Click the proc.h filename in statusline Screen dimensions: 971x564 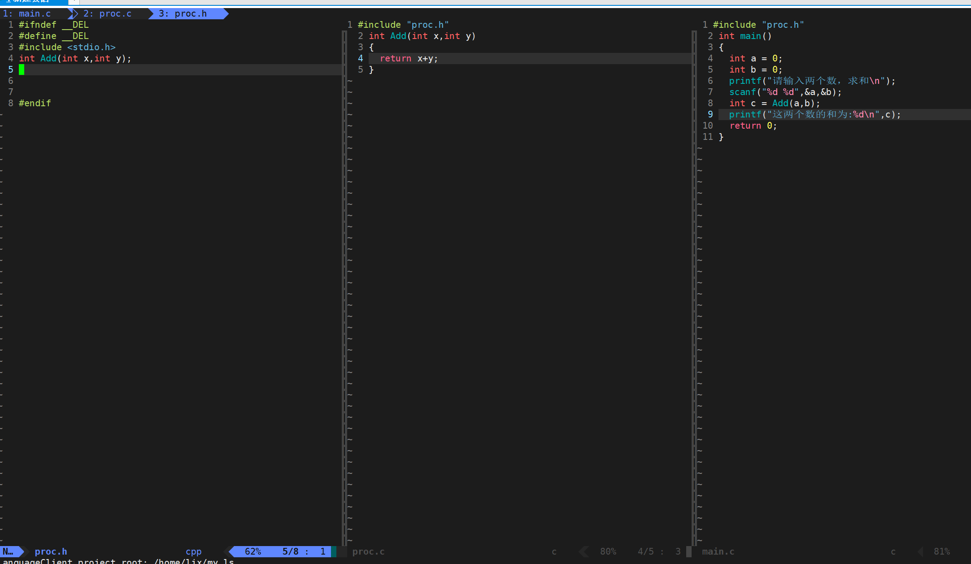pos(51,551)
